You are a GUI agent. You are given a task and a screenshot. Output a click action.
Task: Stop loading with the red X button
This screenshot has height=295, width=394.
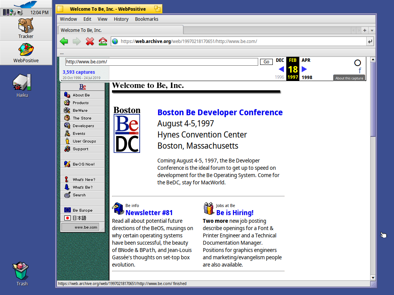pyautogui.click(x=90, y=41)
